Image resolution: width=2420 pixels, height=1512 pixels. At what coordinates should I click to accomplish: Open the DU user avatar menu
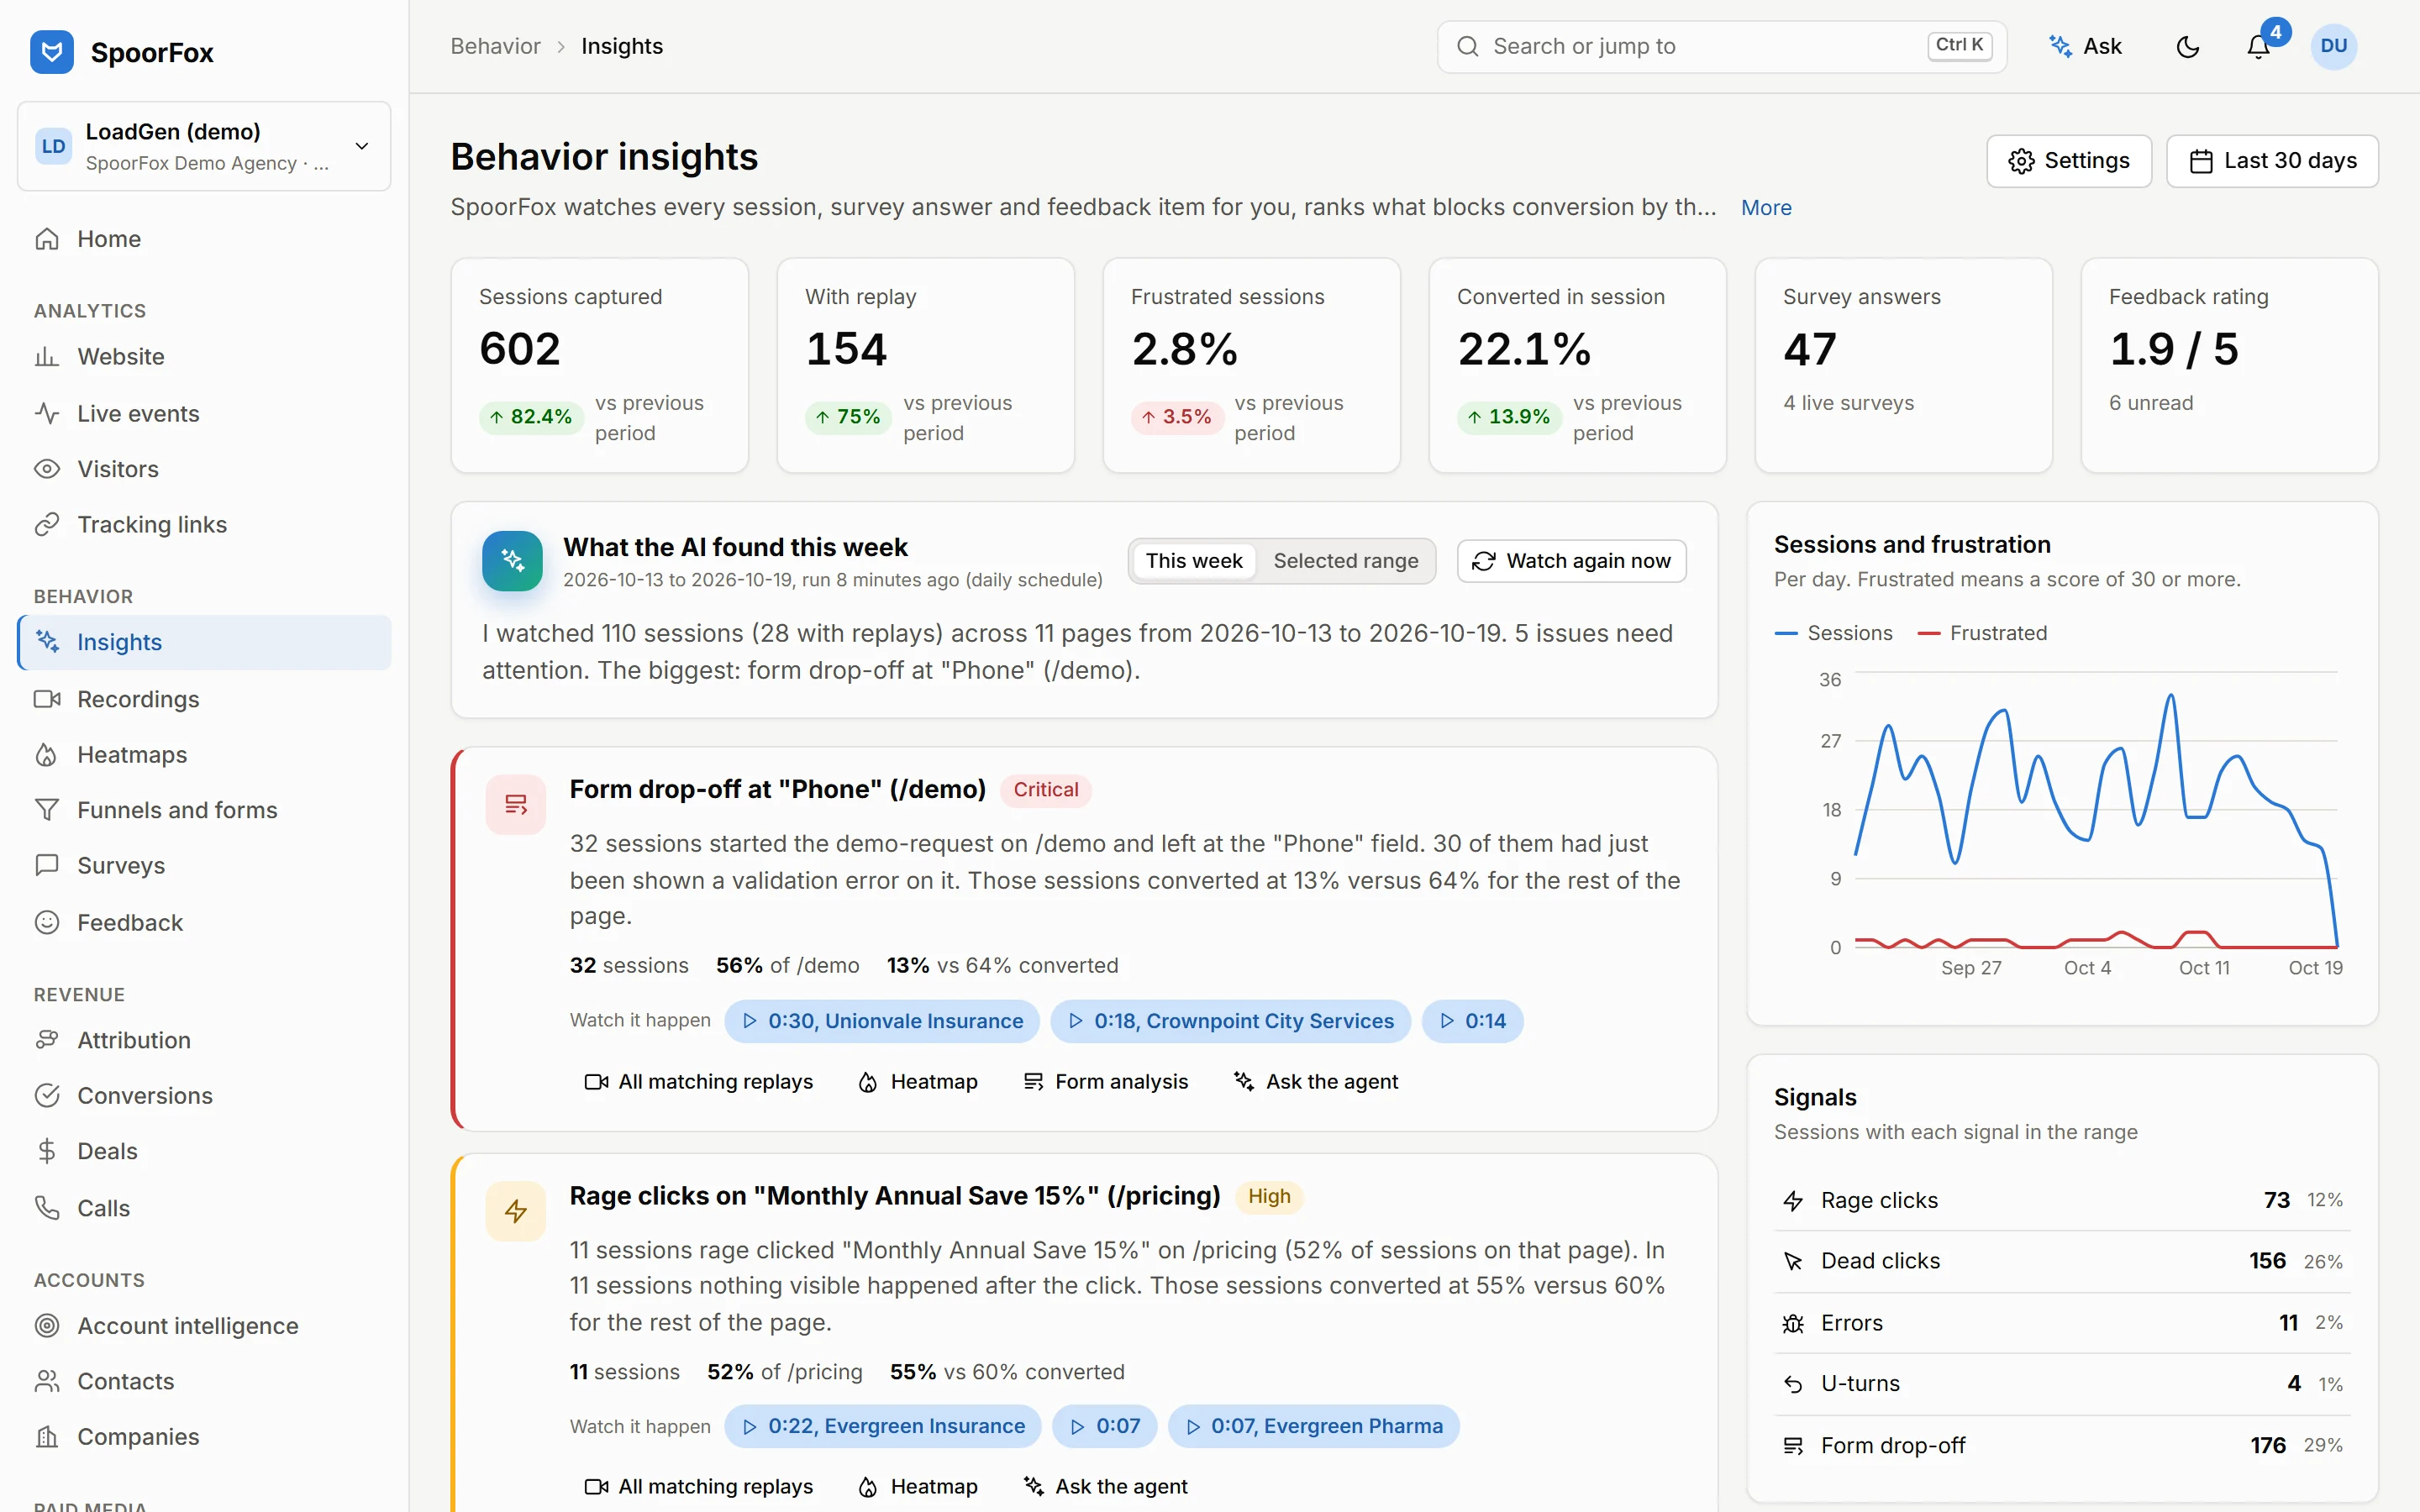2334,47
